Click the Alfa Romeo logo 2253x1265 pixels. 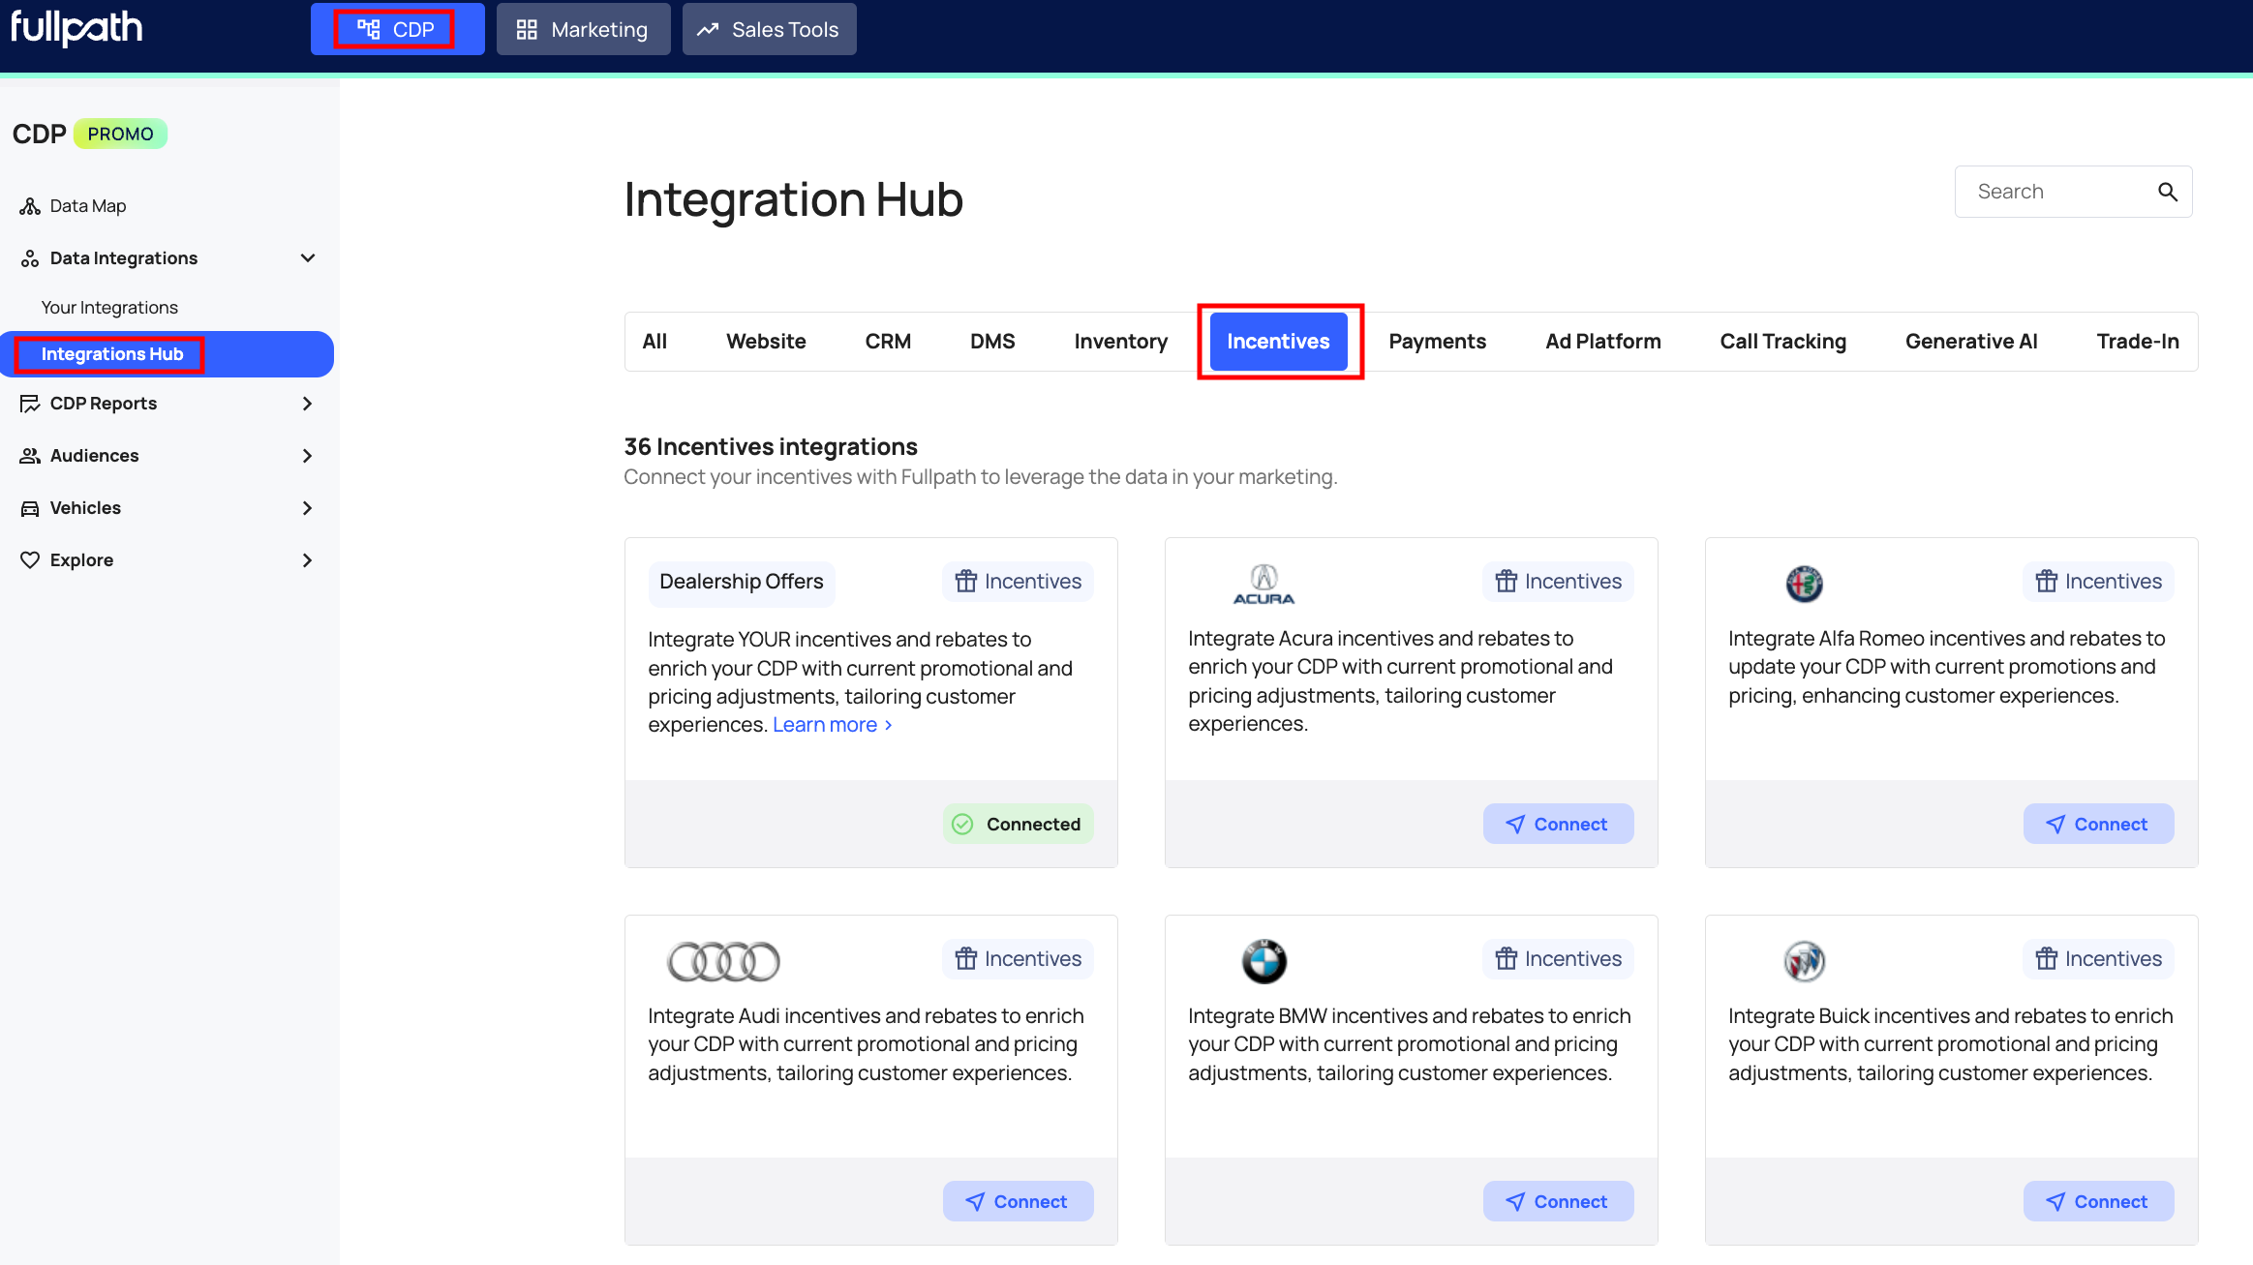(x=1804, y=584)
